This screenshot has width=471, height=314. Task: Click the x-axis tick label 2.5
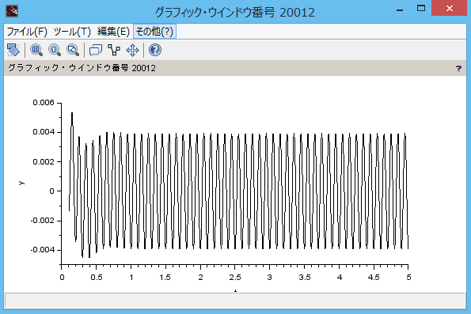coord(235,277)
